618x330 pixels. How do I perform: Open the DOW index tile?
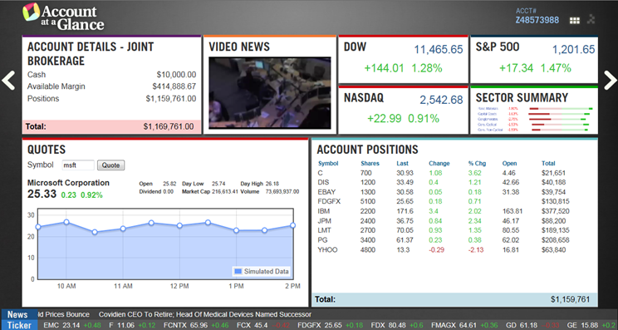point(403,59)
